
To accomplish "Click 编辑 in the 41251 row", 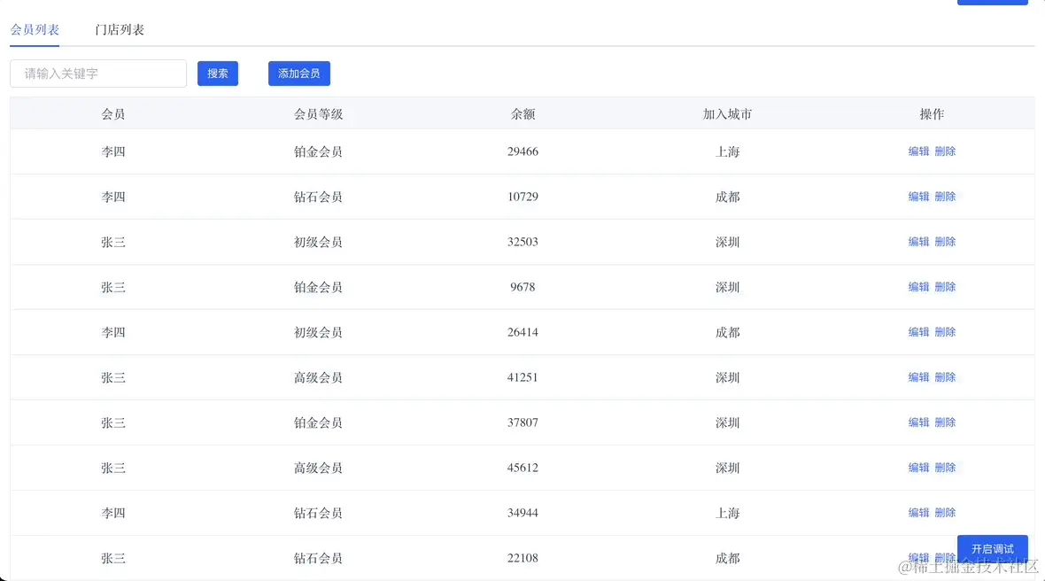I will coord(918,377).
